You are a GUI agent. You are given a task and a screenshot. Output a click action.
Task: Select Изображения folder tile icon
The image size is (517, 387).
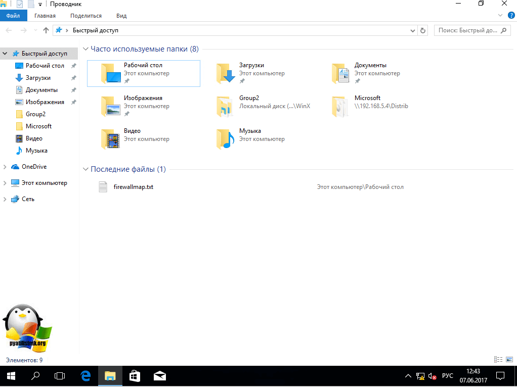click(111, 106)
